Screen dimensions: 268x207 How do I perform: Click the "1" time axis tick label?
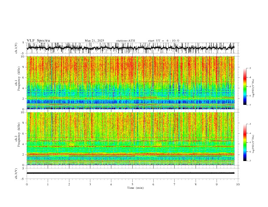48,184
